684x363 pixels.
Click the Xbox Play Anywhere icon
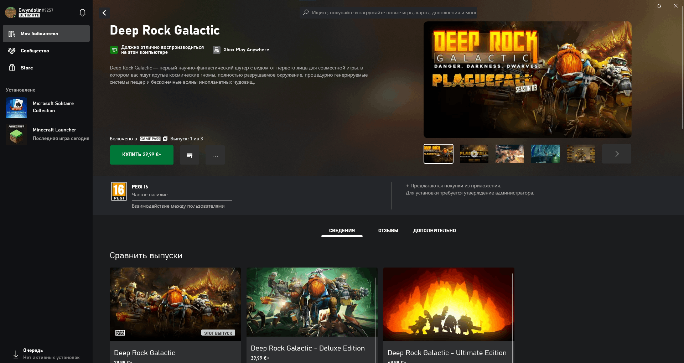click(217, 50)
